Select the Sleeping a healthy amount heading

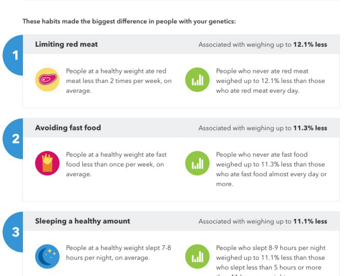[x=82, y=221]
